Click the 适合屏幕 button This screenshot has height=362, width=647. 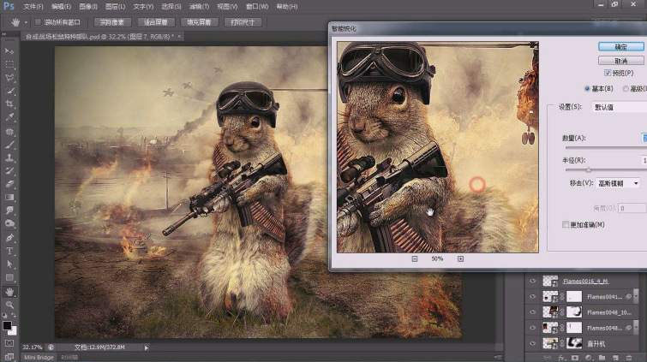pyautogui.click(x=156, y=22)
